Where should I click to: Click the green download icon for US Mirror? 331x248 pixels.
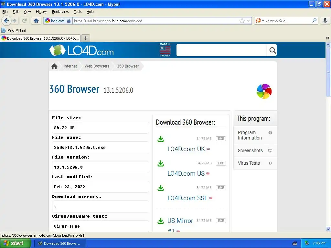click(161, 221)
